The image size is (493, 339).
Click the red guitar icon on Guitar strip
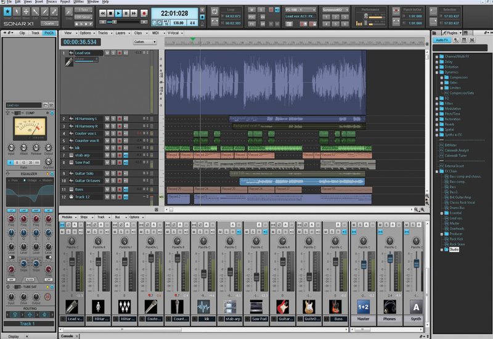click(x=283, y=306)
